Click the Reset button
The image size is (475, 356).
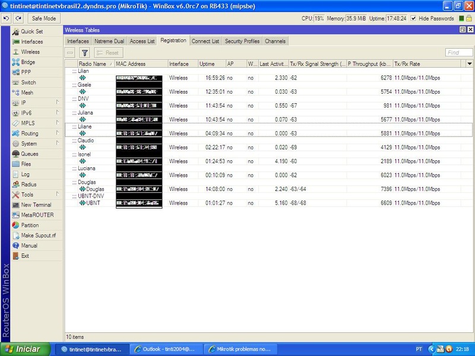pos(109,53)
